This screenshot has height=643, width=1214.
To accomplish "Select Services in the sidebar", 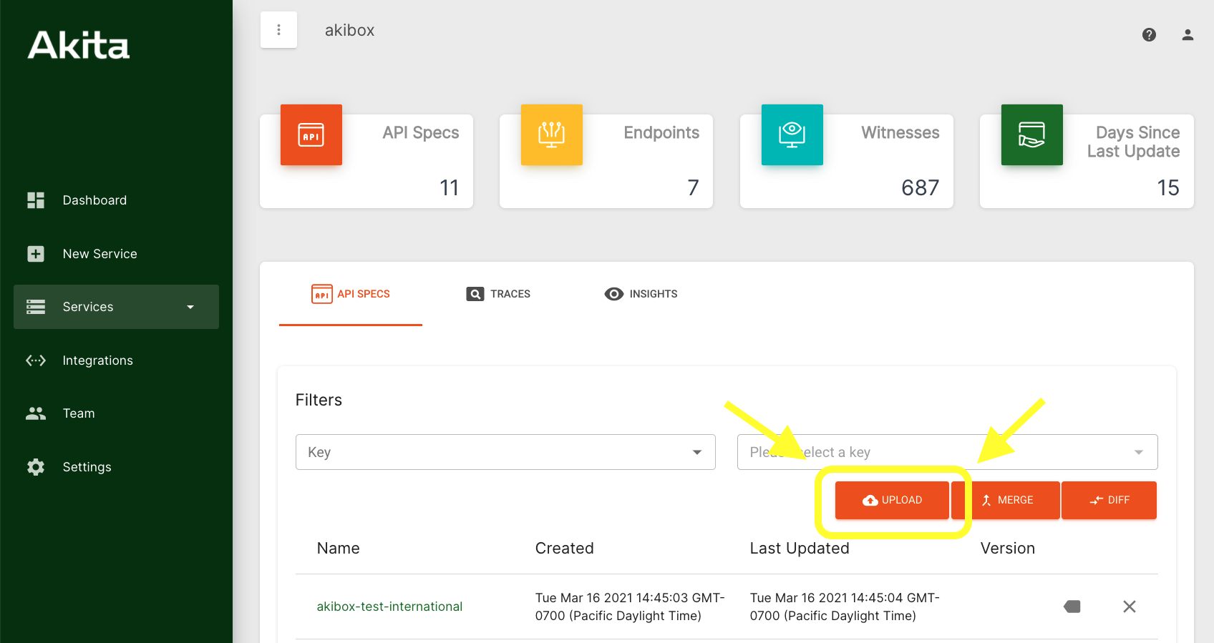I will pos(116,307).
